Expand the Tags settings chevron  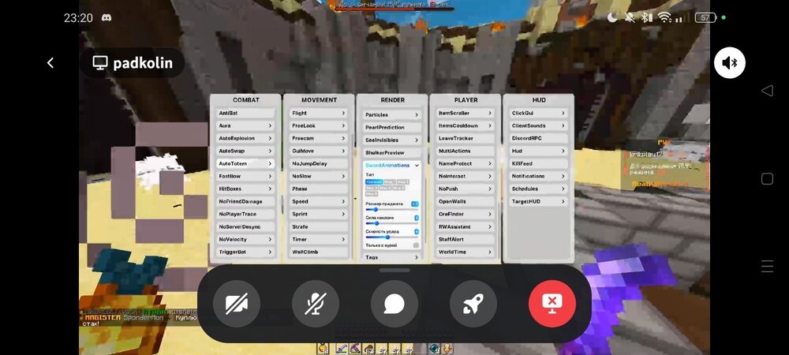[416, 257]
